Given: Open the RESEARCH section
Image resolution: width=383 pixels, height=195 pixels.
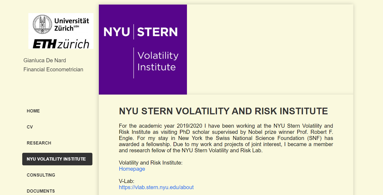Looking at the screenshot, I should 39,143.
